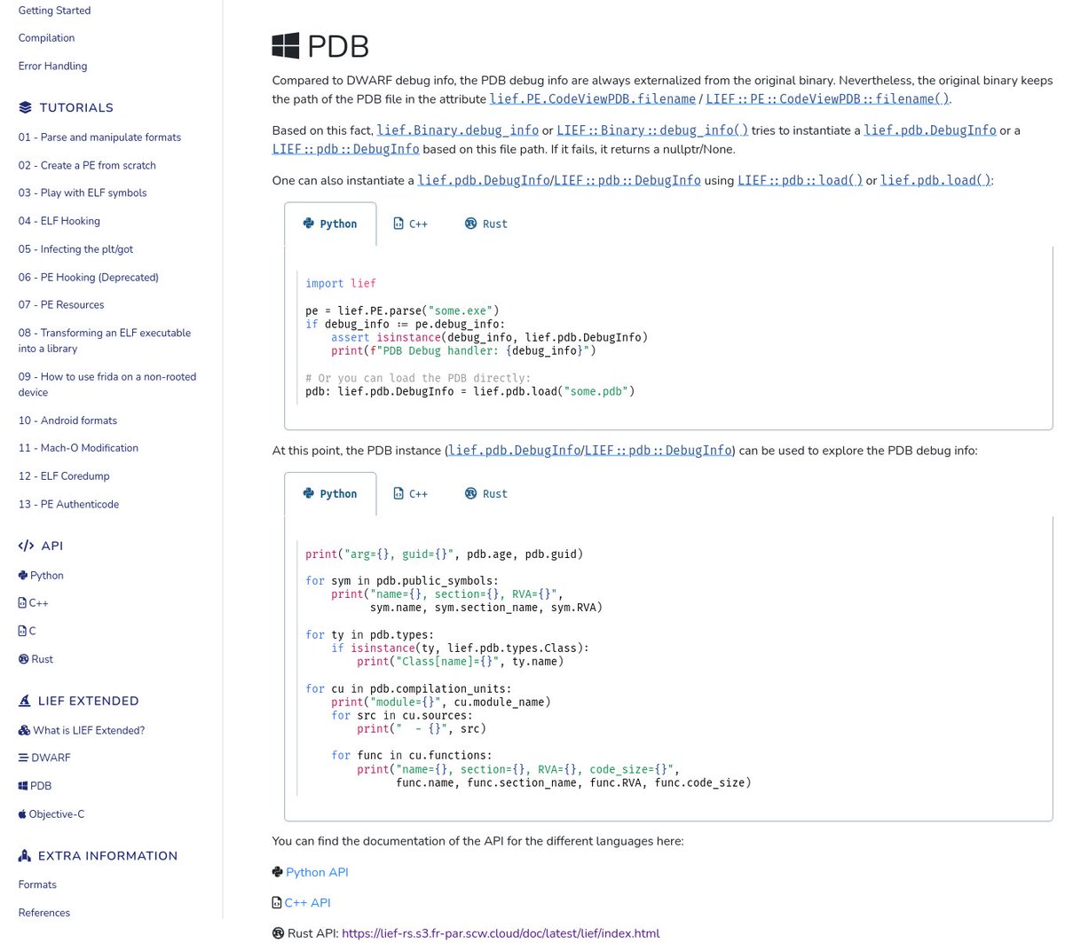The height and width of the screenshot is (943, 1065).
Task: Open tutorial 09 frida on non-rooted device
Action: 107,384
